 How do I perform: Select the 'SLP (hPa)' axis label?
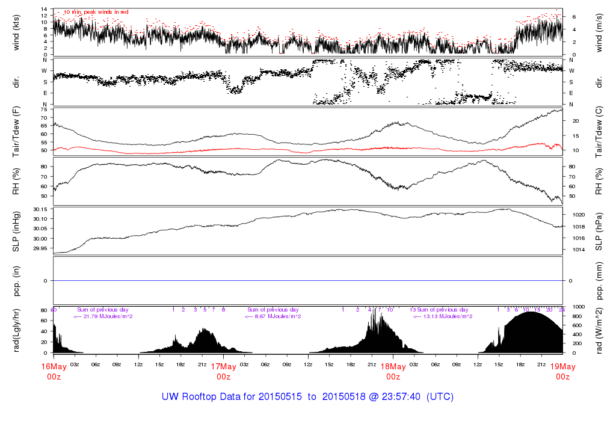coord(599,232)
